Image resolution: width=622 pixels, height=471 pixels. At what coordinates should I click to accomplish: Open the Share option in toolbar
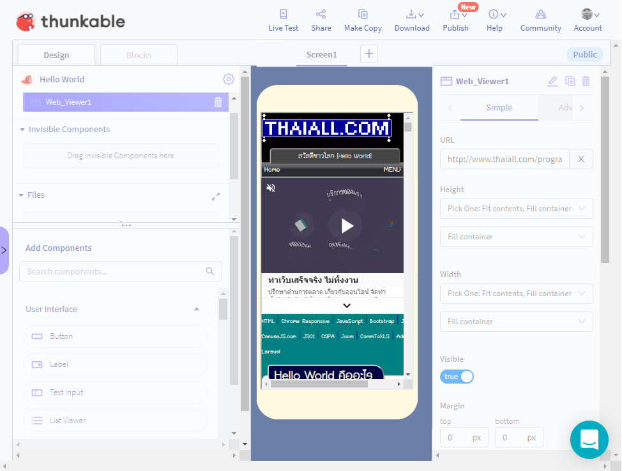(x=321, y=14)
